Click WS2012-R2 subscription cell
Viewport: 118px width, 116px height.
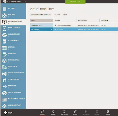tap(88, 29)
